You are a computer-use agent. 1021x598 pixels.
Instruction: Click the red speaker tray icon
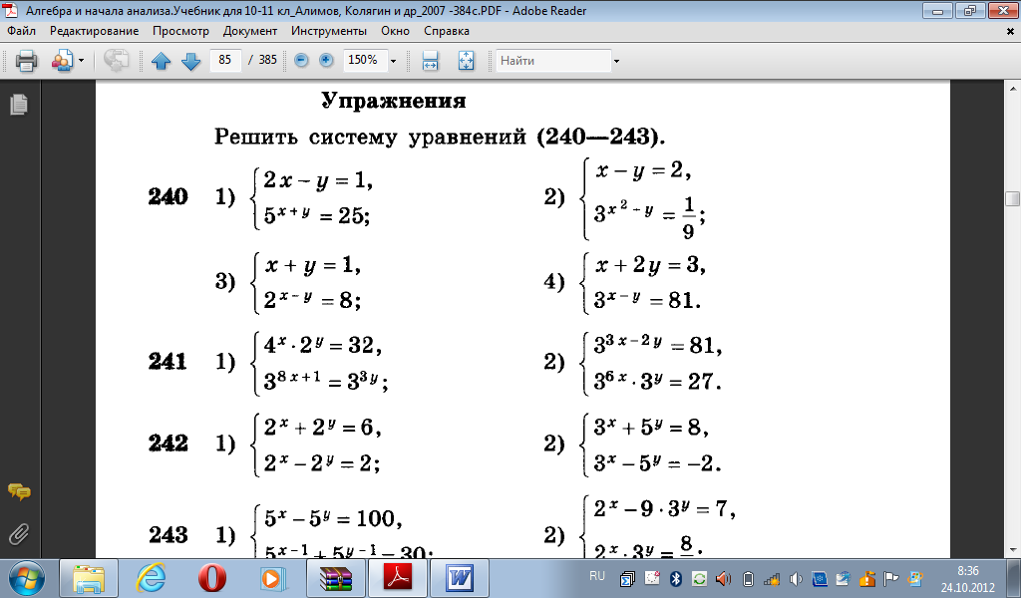[x=724, y=578]
